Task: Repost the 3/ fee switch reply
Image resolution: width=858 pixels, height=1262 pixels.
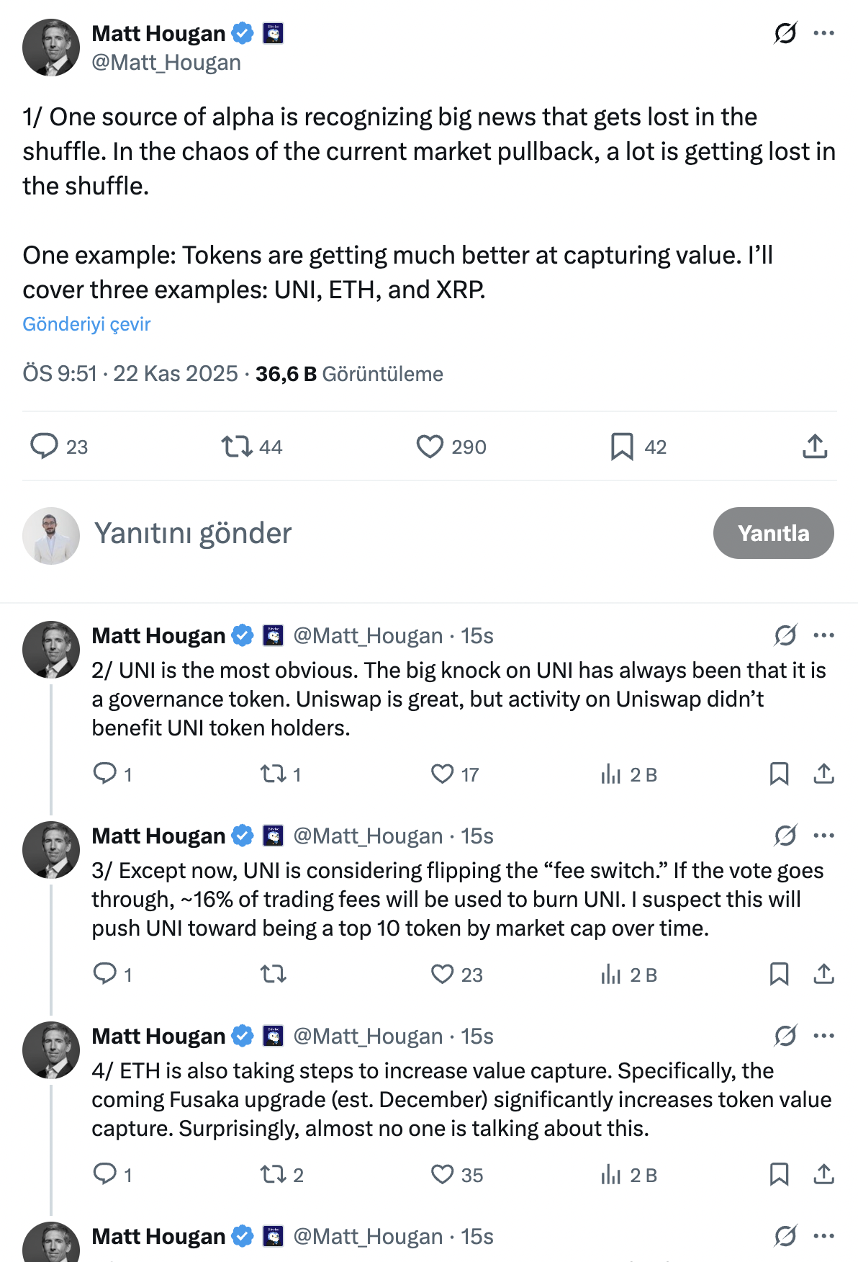Action: pyautogui.click(x=274, y=974)
